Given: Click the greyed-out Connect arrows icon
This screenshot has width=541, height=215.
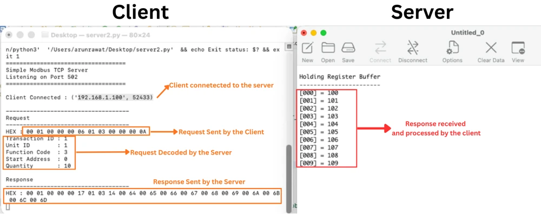Looking at the screenshot, I should [x=380, y=48].
